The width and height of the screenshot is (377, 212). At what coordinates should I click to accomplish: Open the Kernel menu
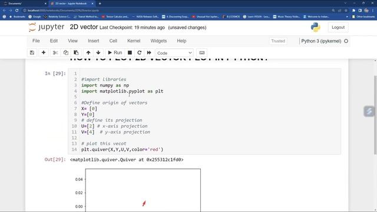click(x=134, y=41)
